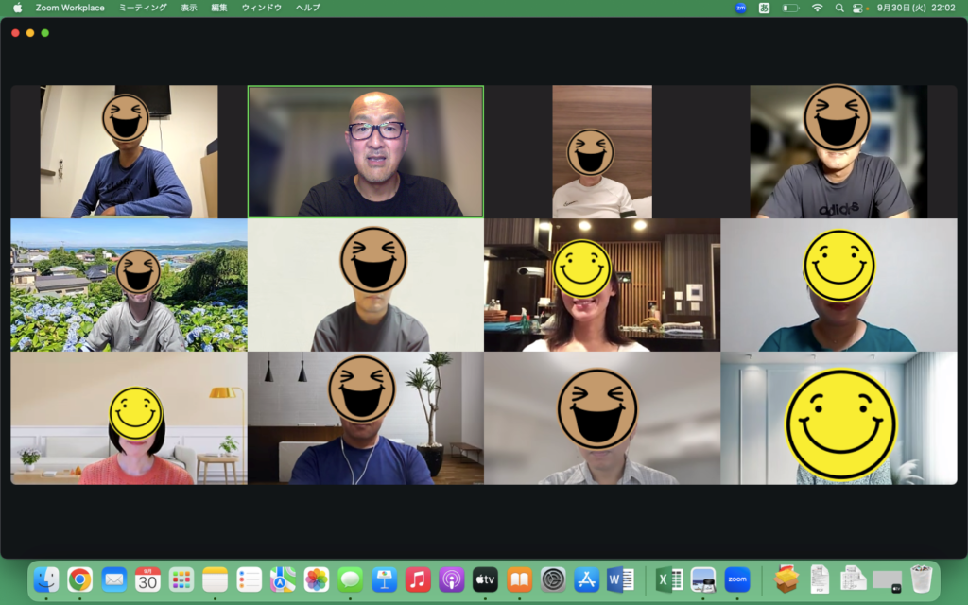Open the ウィンドウ menu
968x605 pixels.
261,8
